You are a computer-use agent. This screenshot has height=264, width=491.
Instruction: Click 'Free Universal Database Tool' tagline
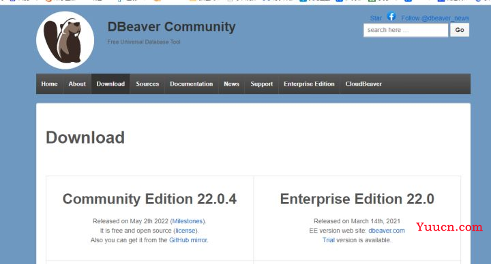pos(144,42)
